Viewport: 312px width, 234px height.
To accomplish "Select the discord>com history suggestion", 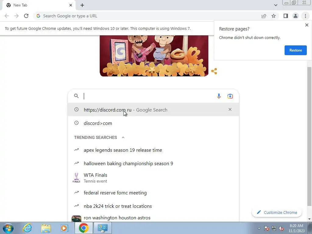I will click(x=153, y=123).
